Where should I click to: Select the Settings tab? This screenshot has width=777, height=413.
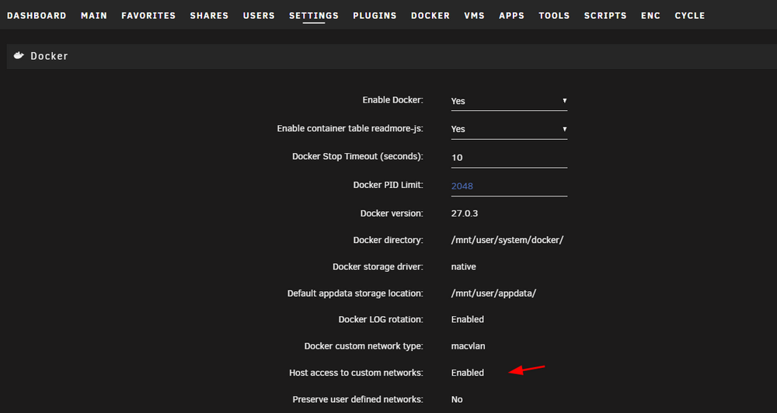(x=314, y=16)
